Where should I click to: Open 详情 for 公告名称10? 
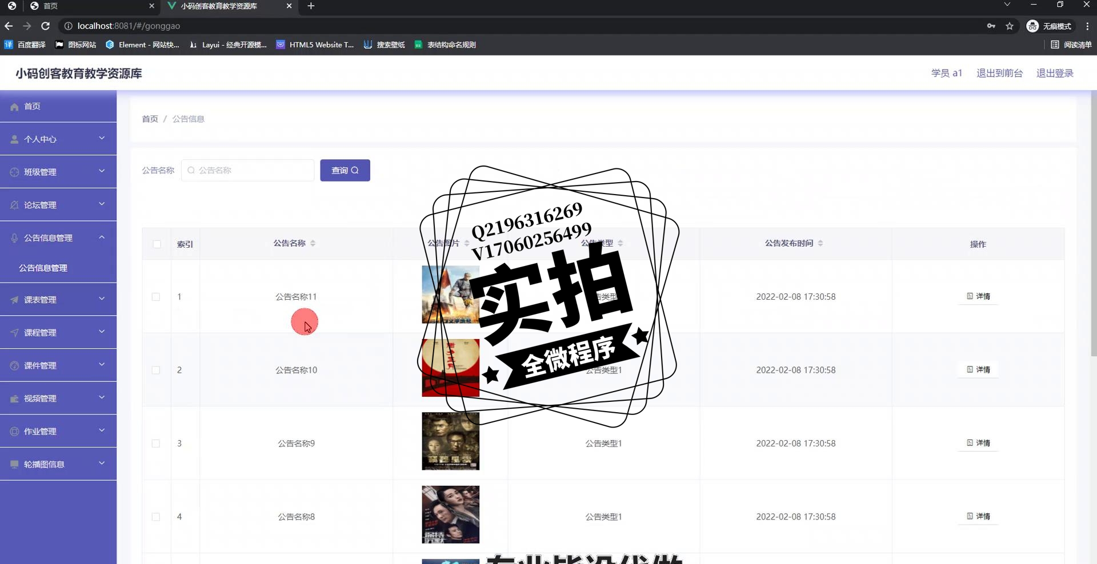pos(978,369)
